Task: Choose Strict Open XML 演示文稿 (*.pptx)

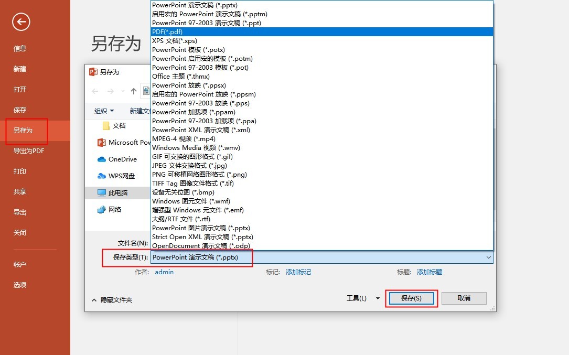Action: (x=322, y=236)
